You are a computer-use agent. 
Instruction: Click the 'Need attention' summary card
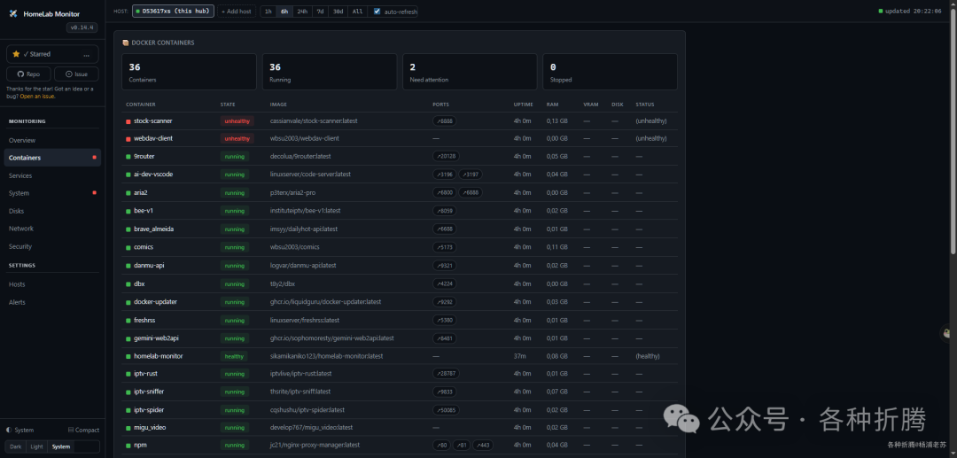tap(470, 72)
